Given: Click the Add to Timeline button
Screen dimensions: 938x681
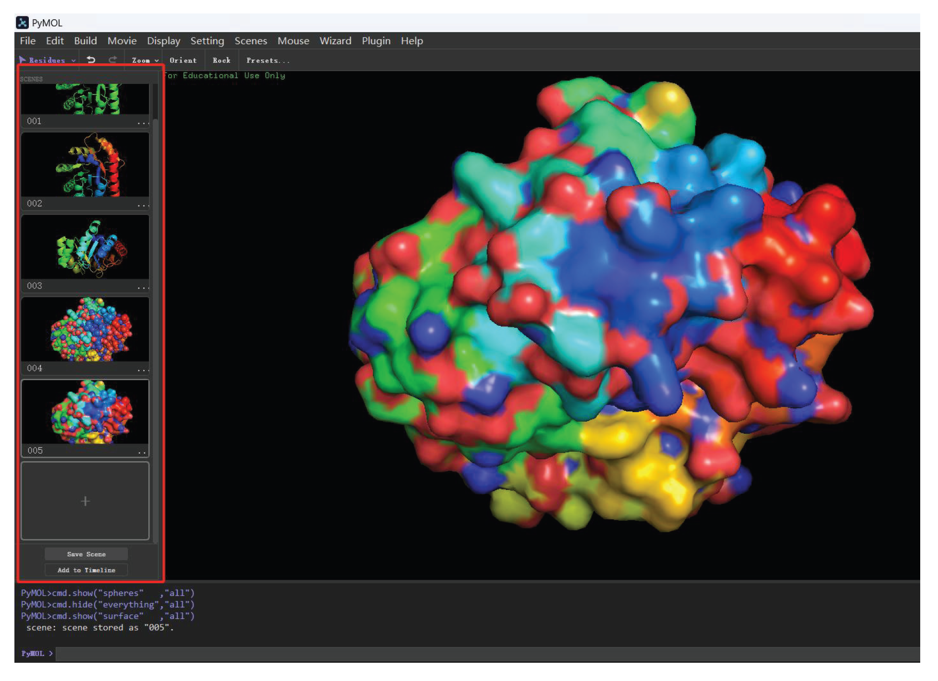Looking at the screenshot, I should 86,570.
